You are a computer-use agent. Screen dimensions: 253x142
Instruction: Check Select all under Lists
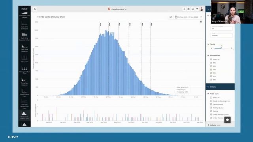coord(211,97)
